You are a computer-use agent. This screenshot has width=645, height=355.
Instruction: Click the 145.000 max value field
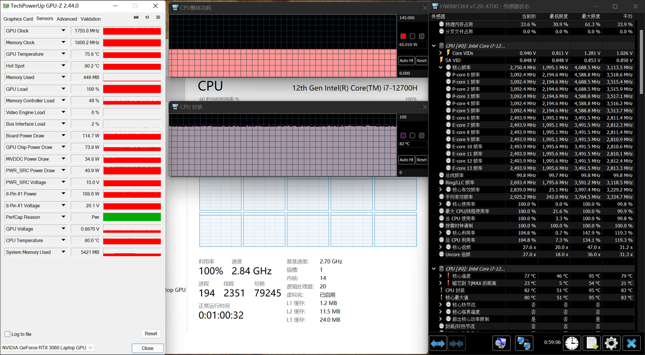[412, 18]
